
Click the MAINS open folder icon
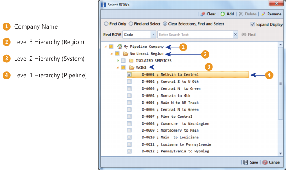(132, 67)
